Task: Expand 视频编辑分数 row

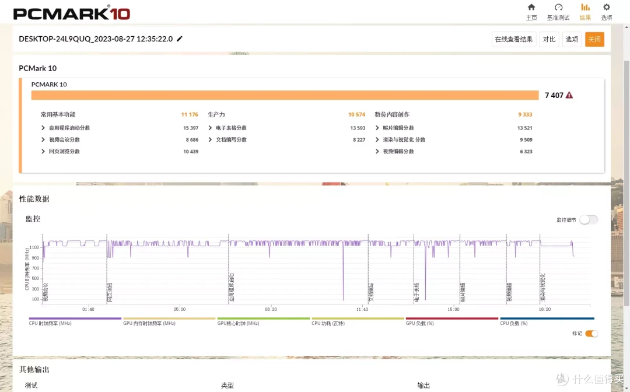Action: point(377,152)
